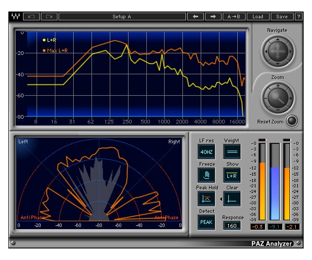Open the Save menu

click(x=282, y=17)
